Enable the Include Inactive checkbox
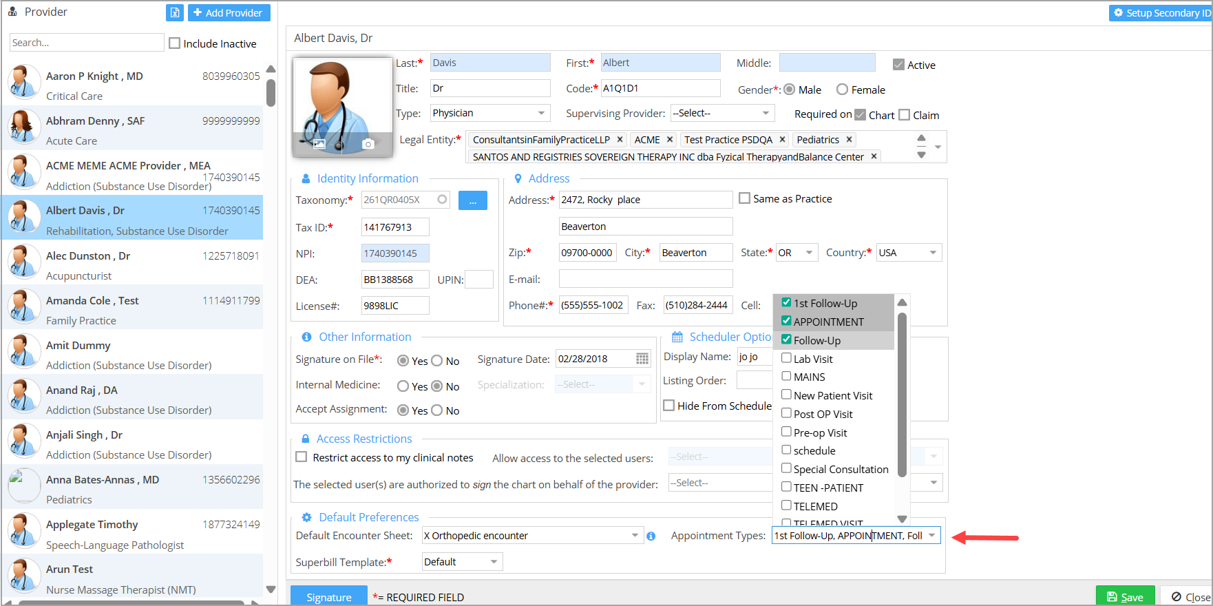Viewport: 1213px width, 606px height. point(175,43)
